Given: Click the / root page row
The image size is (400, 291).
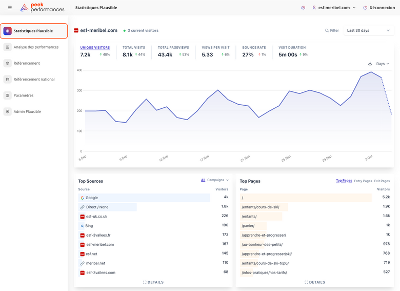Looking at the screenshot, I should [315, 198].
